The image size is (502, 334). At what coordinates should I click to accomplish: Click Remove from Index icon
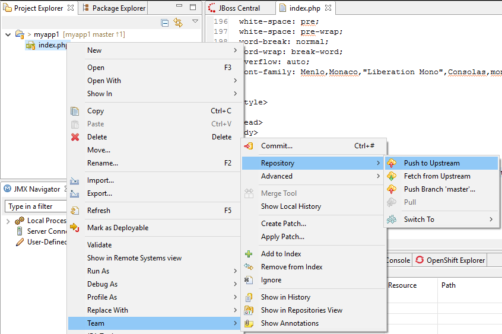coord(249,267)
